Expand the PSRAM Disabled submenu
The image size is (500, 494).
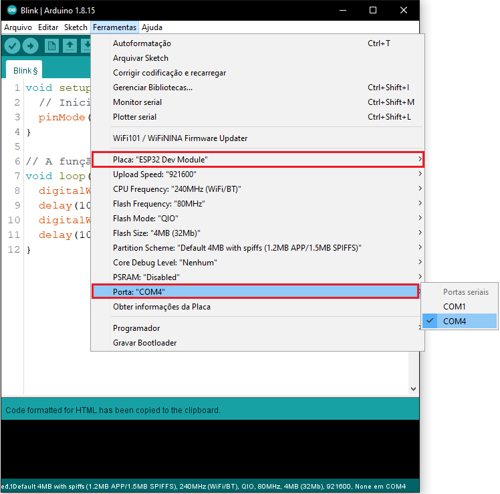(257, 277)
